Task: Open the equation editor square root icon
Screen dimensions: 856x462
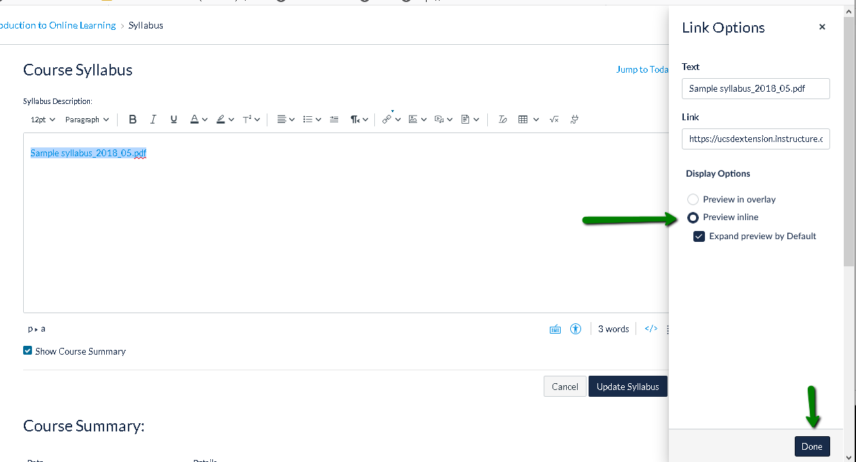Action: pyautogui.click(x=554, y=120)
